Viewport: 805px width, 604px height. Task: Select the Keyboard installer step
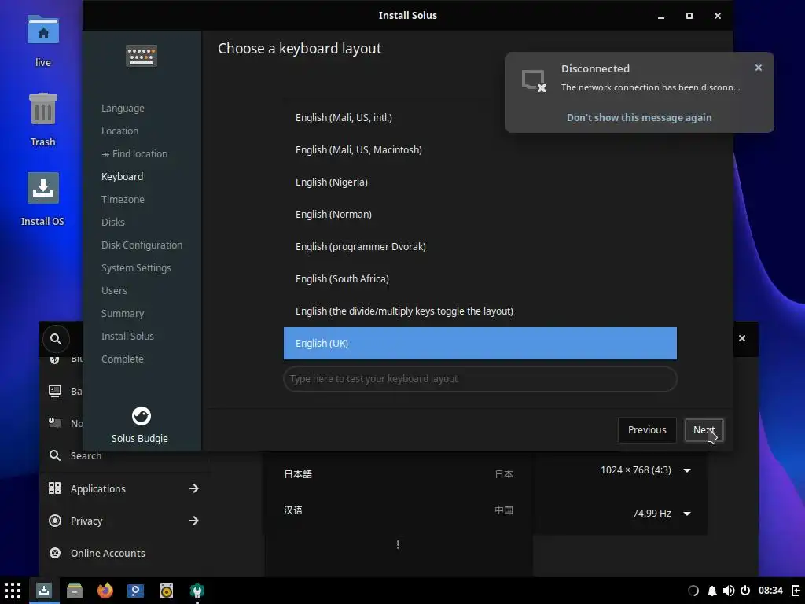tap(122, 177)
